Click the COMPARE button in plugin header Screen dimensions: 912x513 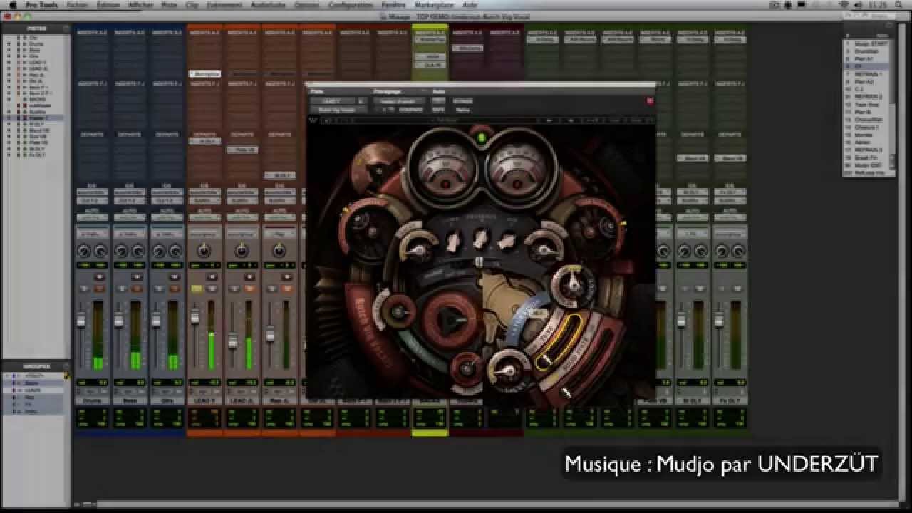411,110
